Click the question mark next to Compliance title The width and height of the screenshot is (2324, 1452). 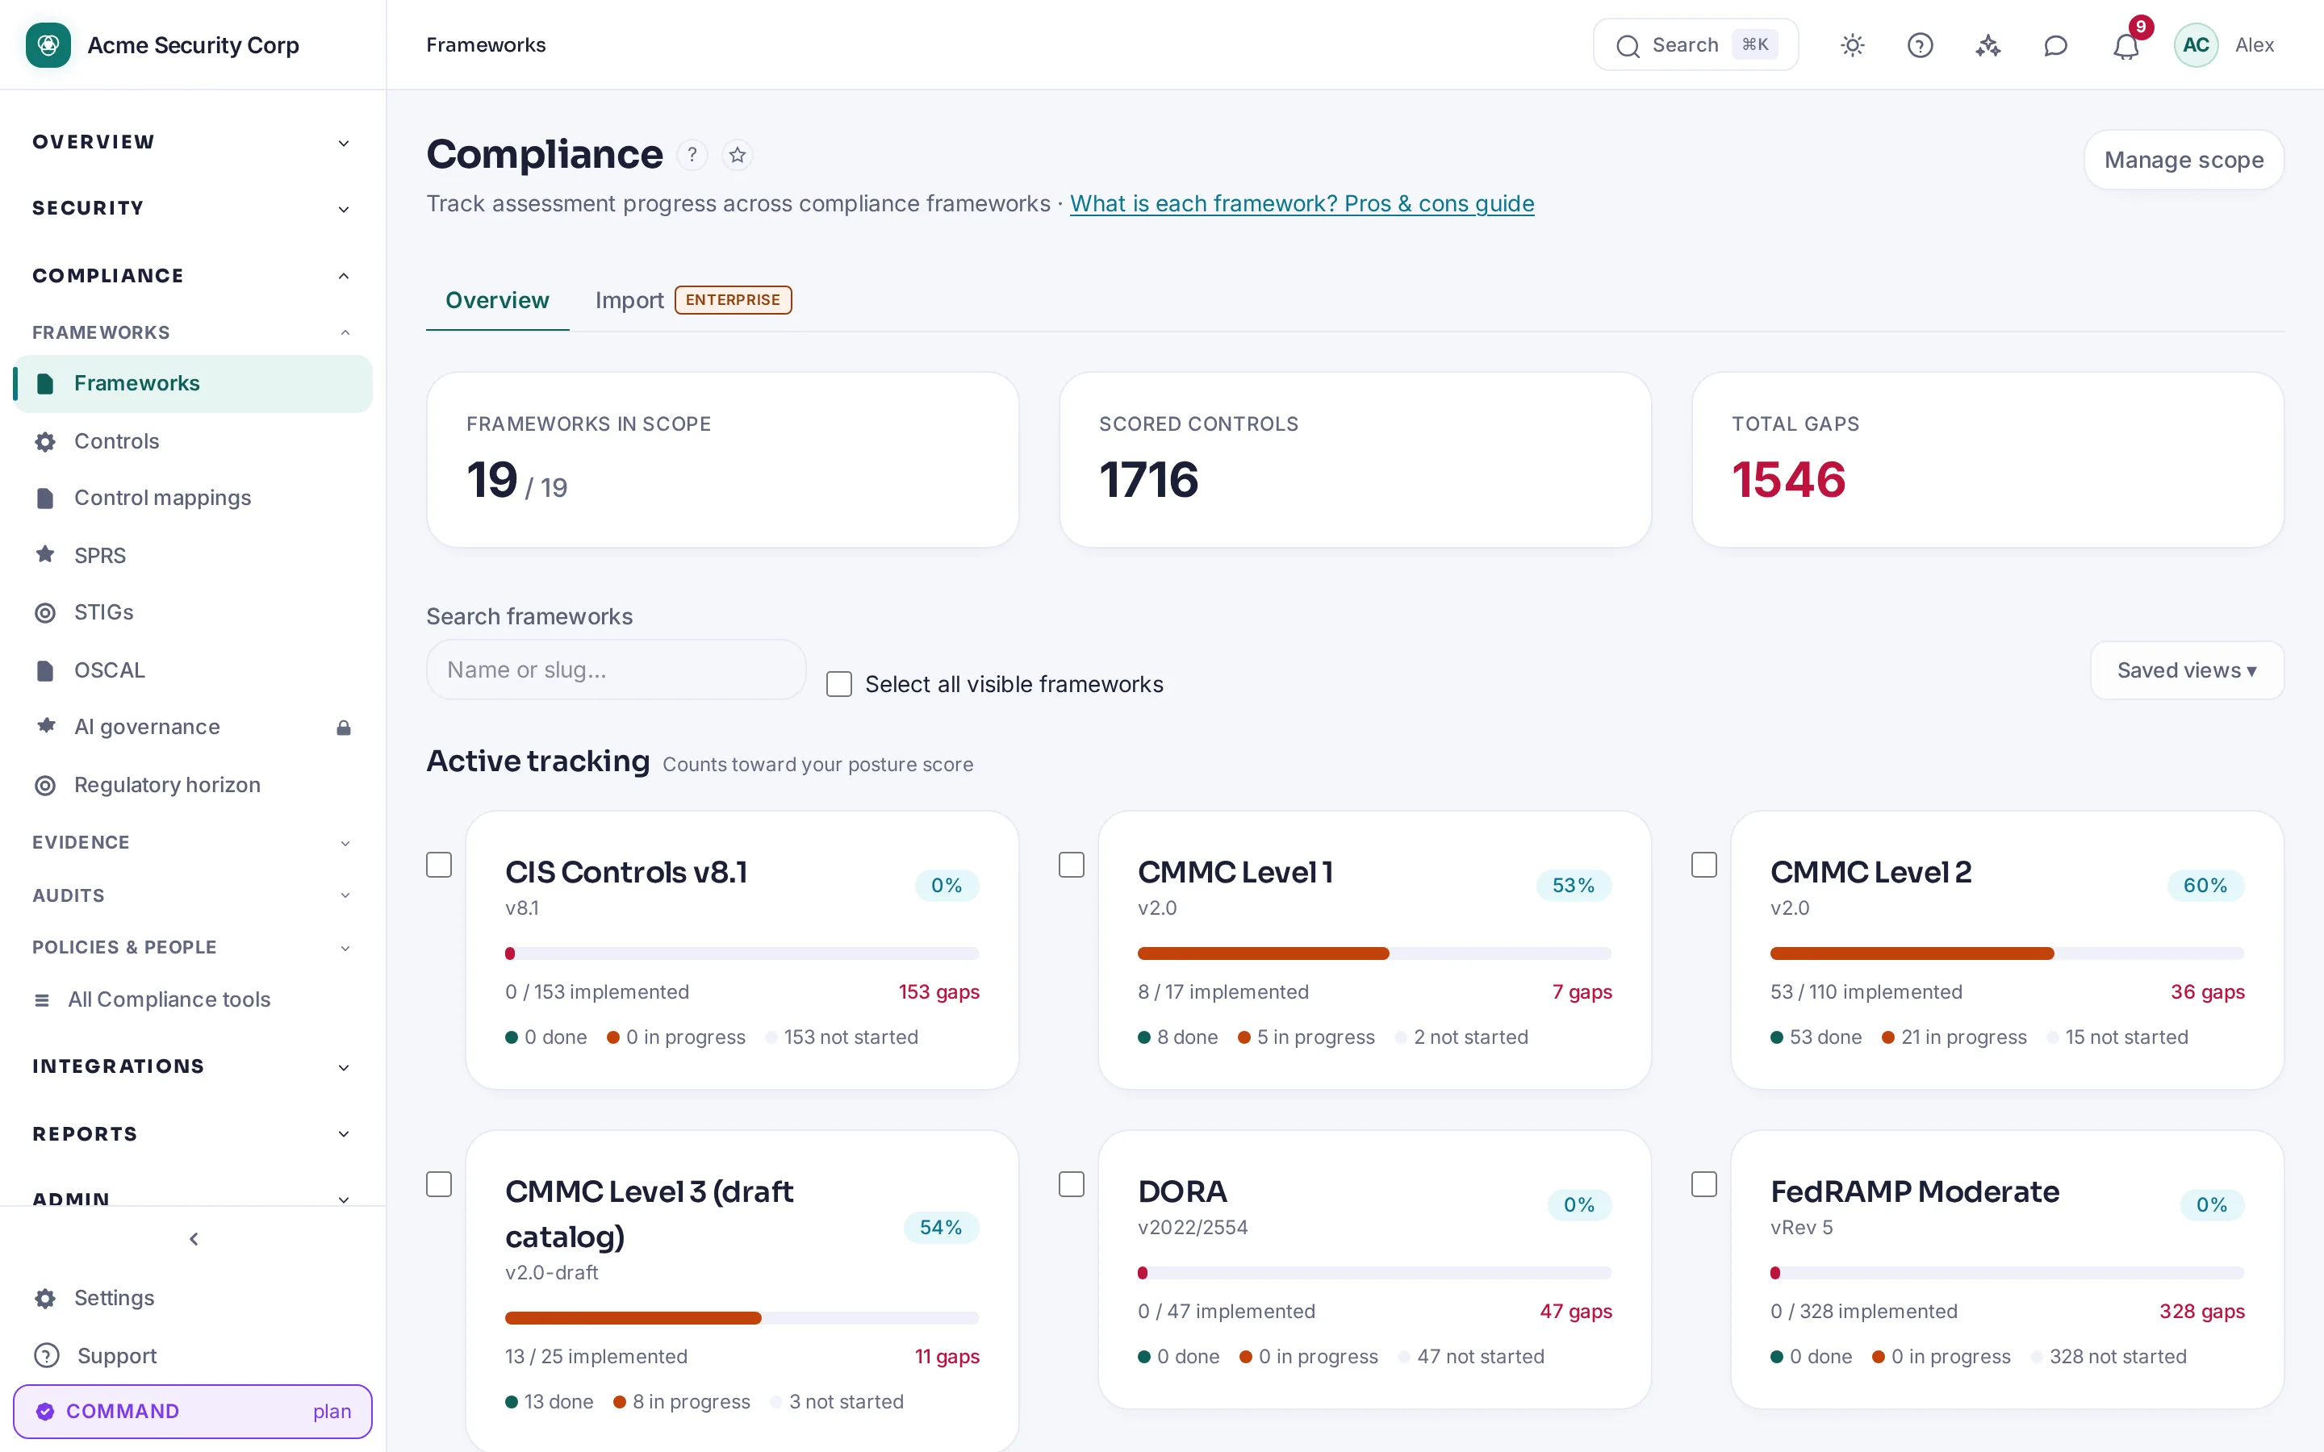(692, 155)
